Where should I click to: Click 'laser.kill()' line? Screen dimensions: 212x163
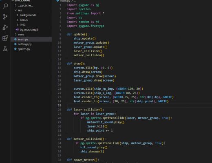pyautogui.click(x=97, y=126)
